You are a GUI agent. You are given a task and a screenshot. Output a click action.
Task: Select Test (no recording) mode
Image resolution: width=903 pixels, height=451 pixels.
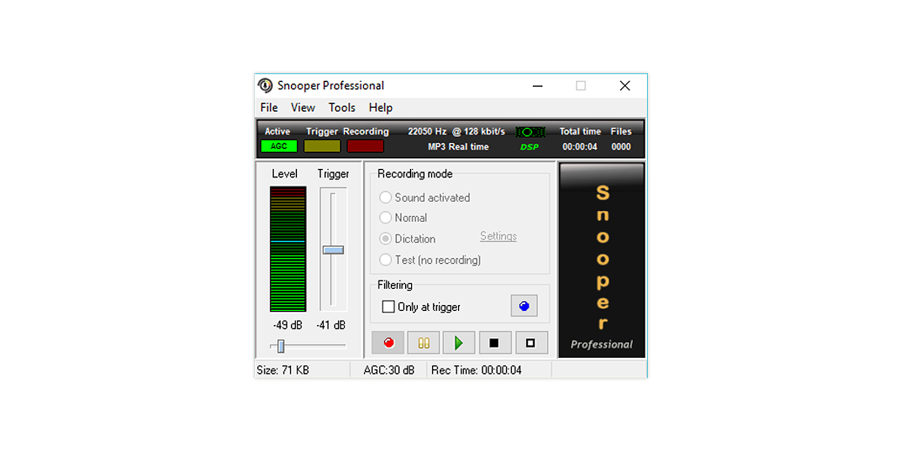pyautogui.click(x=385, y=260)
